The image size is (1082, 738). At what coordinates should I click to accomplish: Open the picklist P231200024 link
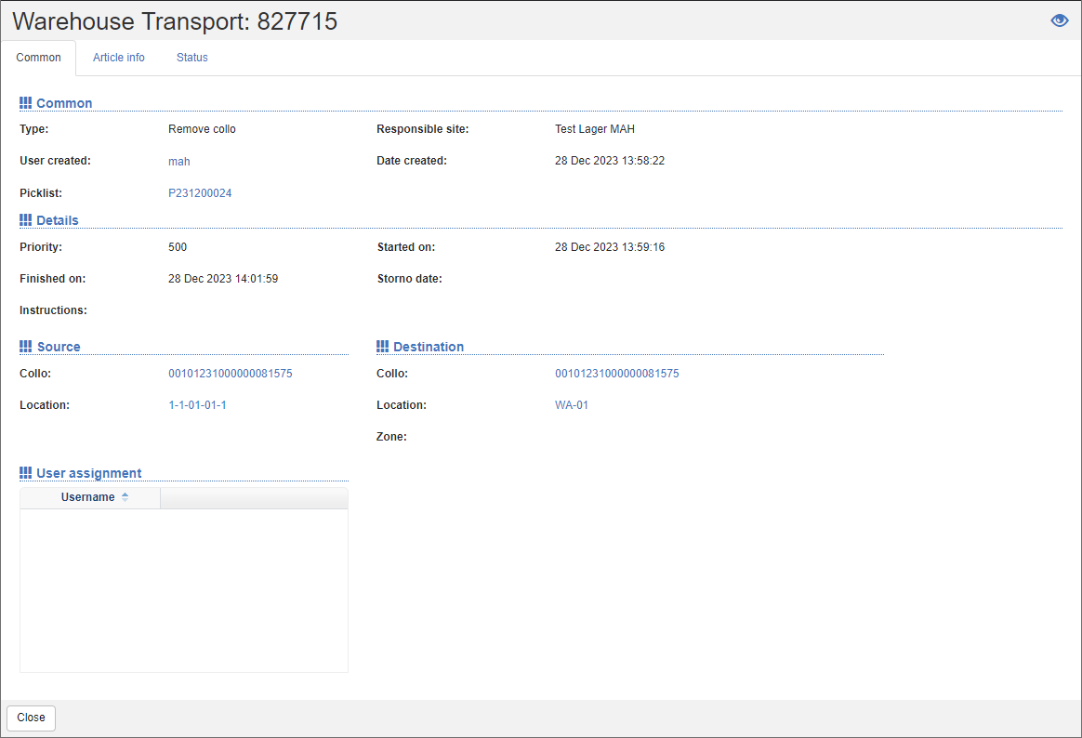click(x=200, y=192)
